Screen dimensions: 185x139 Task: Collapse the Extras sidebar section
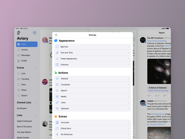point(36,68)
